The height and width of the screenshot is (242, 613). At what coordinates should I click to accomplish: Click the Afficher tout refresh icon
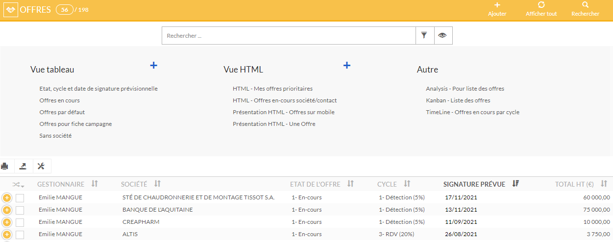coord(541,5)
